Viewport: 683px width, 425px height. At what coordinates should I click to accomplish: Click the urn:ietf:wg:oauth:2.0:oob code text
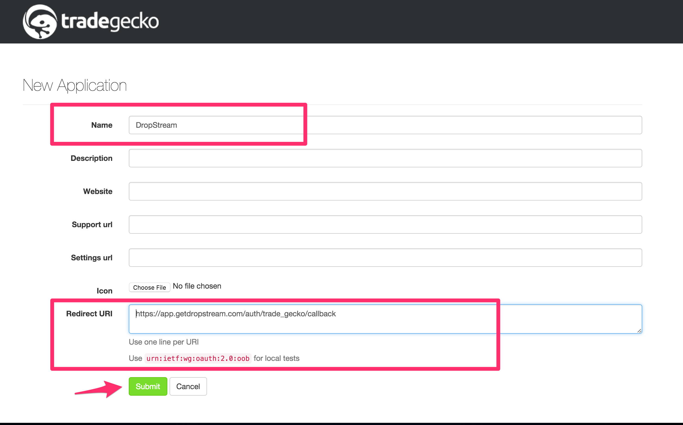point(198,358)
